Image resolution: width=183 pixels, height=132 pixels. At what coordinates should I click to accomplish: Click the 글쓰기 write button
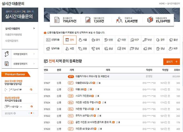point(171,62)
